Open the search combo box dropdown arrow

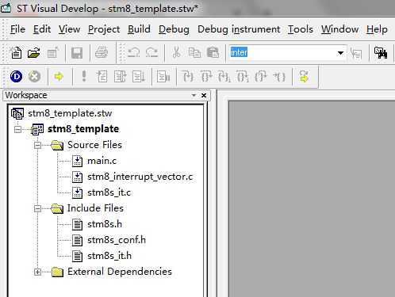pos(340,53)
